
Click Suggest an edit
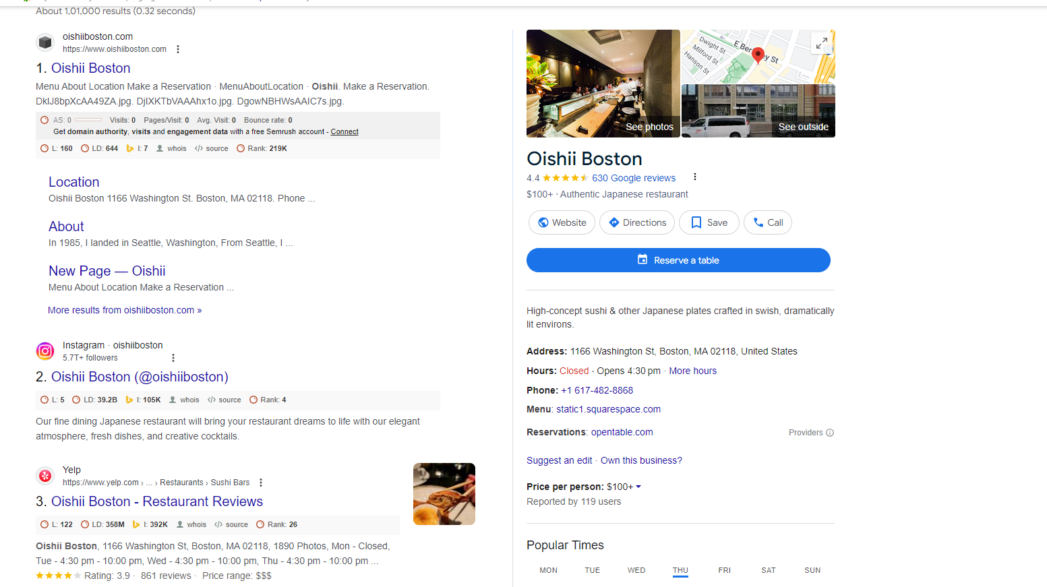point(559,460)
